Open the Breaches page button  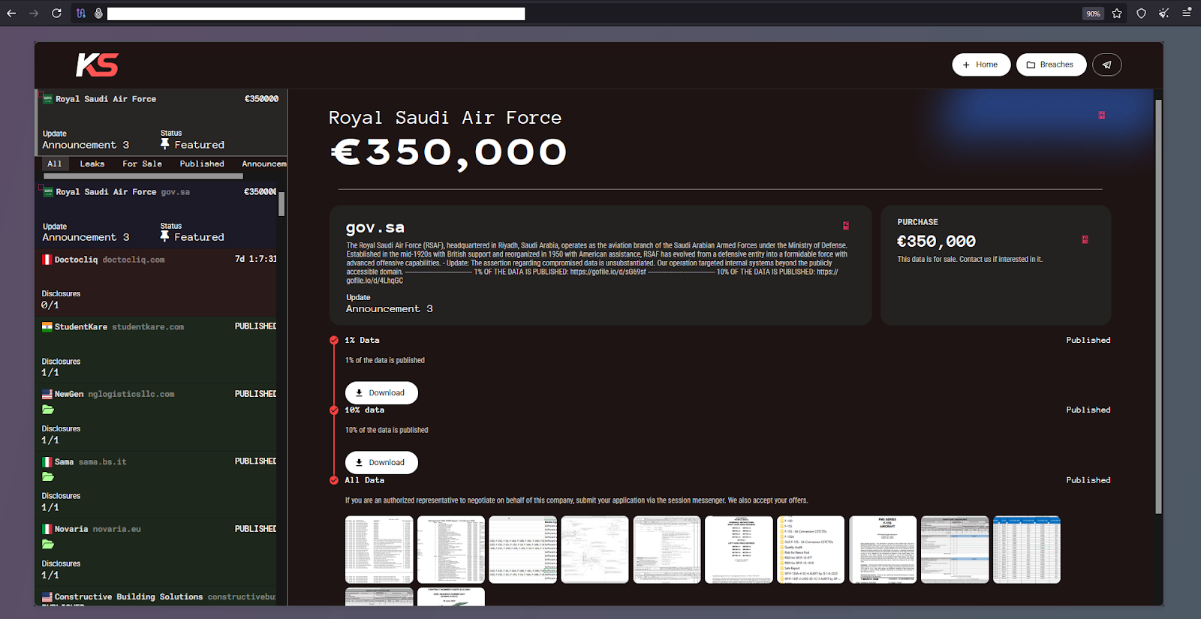(1051, 65)
